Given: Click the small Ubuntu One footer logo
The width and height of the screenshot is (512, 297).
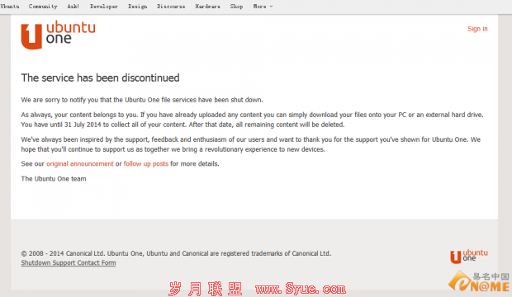Looking at the screenshot, I should [469, 257].
